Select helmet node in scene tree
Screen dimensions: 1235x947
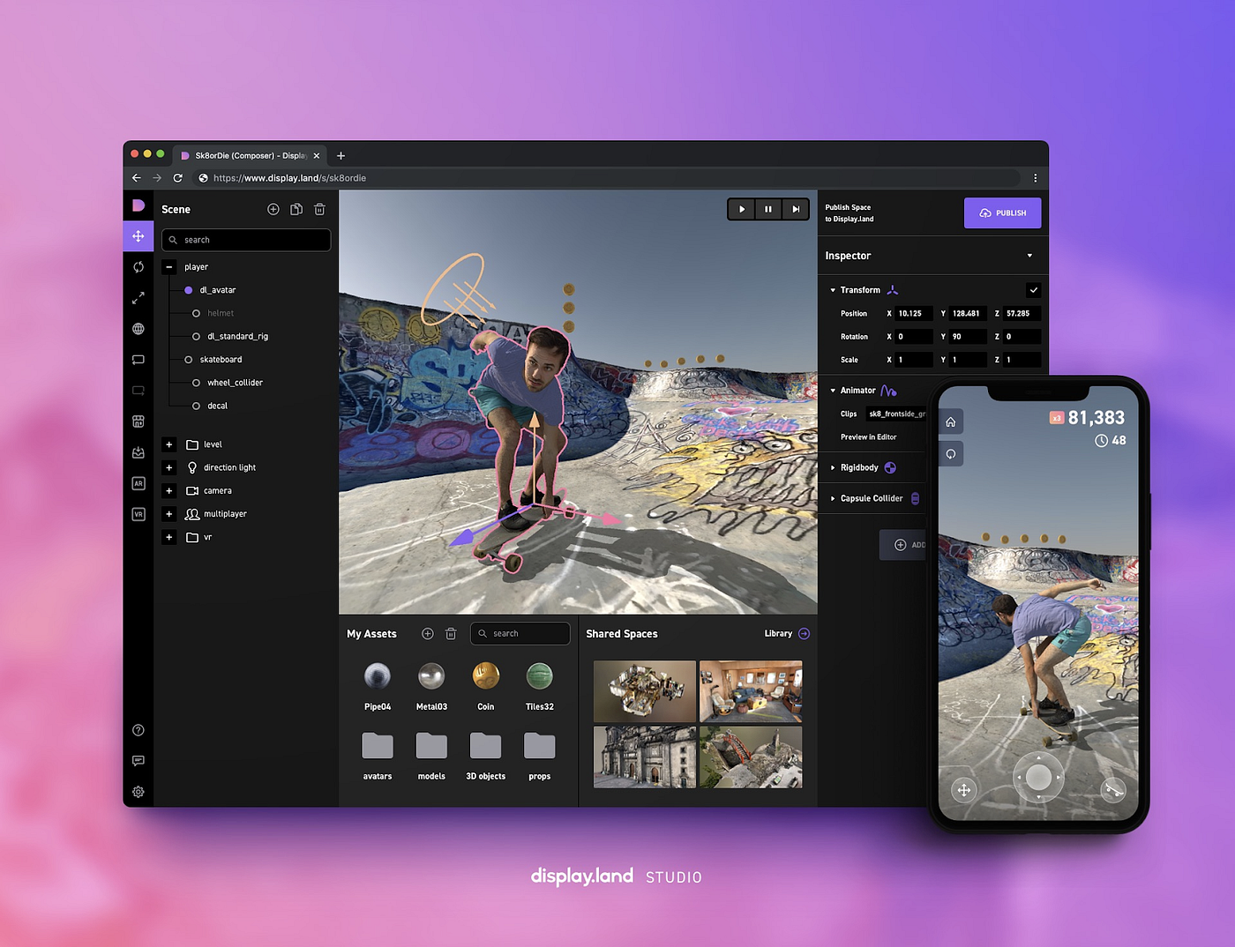pyautogui.click(x=221, y=313)
